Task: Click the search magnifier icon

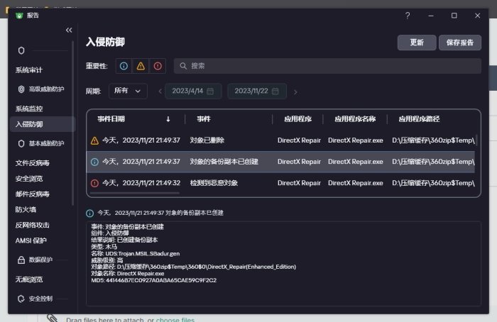Action: [x=183, y=66]
